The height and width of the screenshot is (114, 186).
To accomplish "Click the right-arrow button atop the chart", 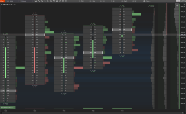I will click(177, 6).
